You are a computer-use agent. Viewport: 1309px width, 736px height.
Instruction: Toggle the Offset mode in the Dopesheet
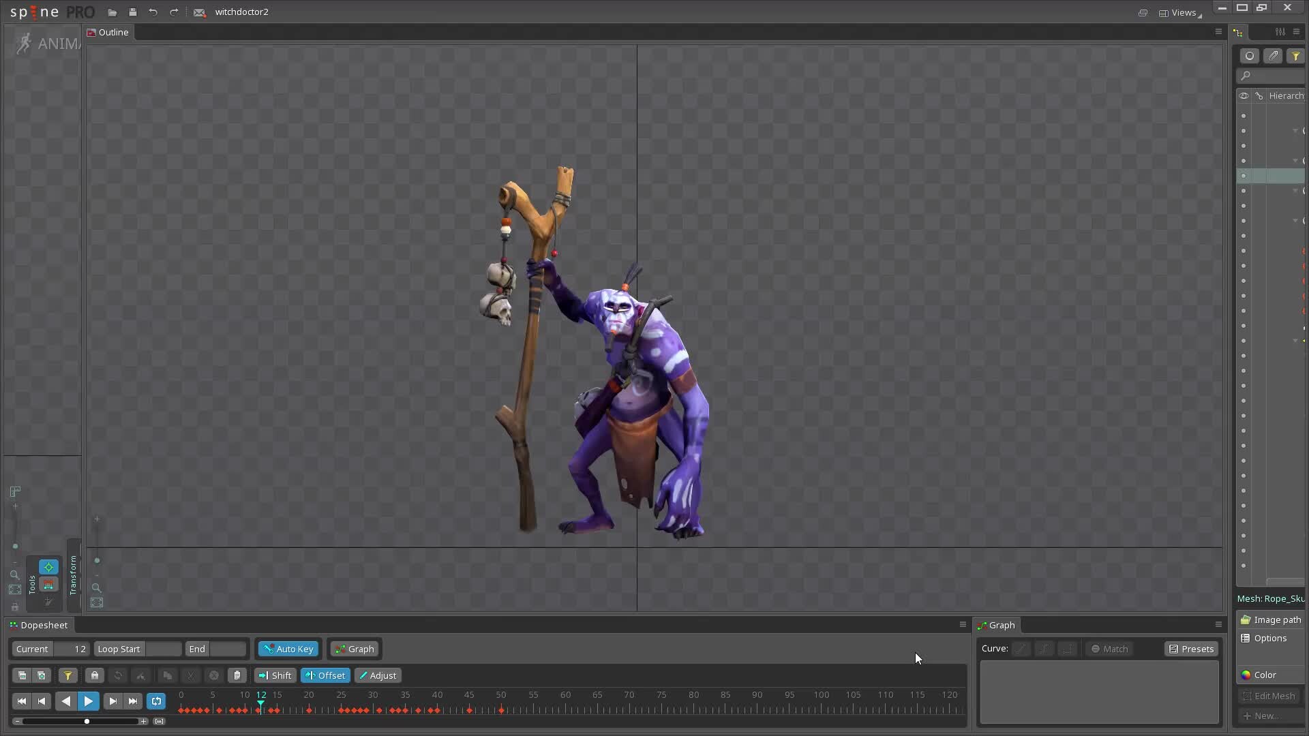pyautogui.click(x=325, y=675)
